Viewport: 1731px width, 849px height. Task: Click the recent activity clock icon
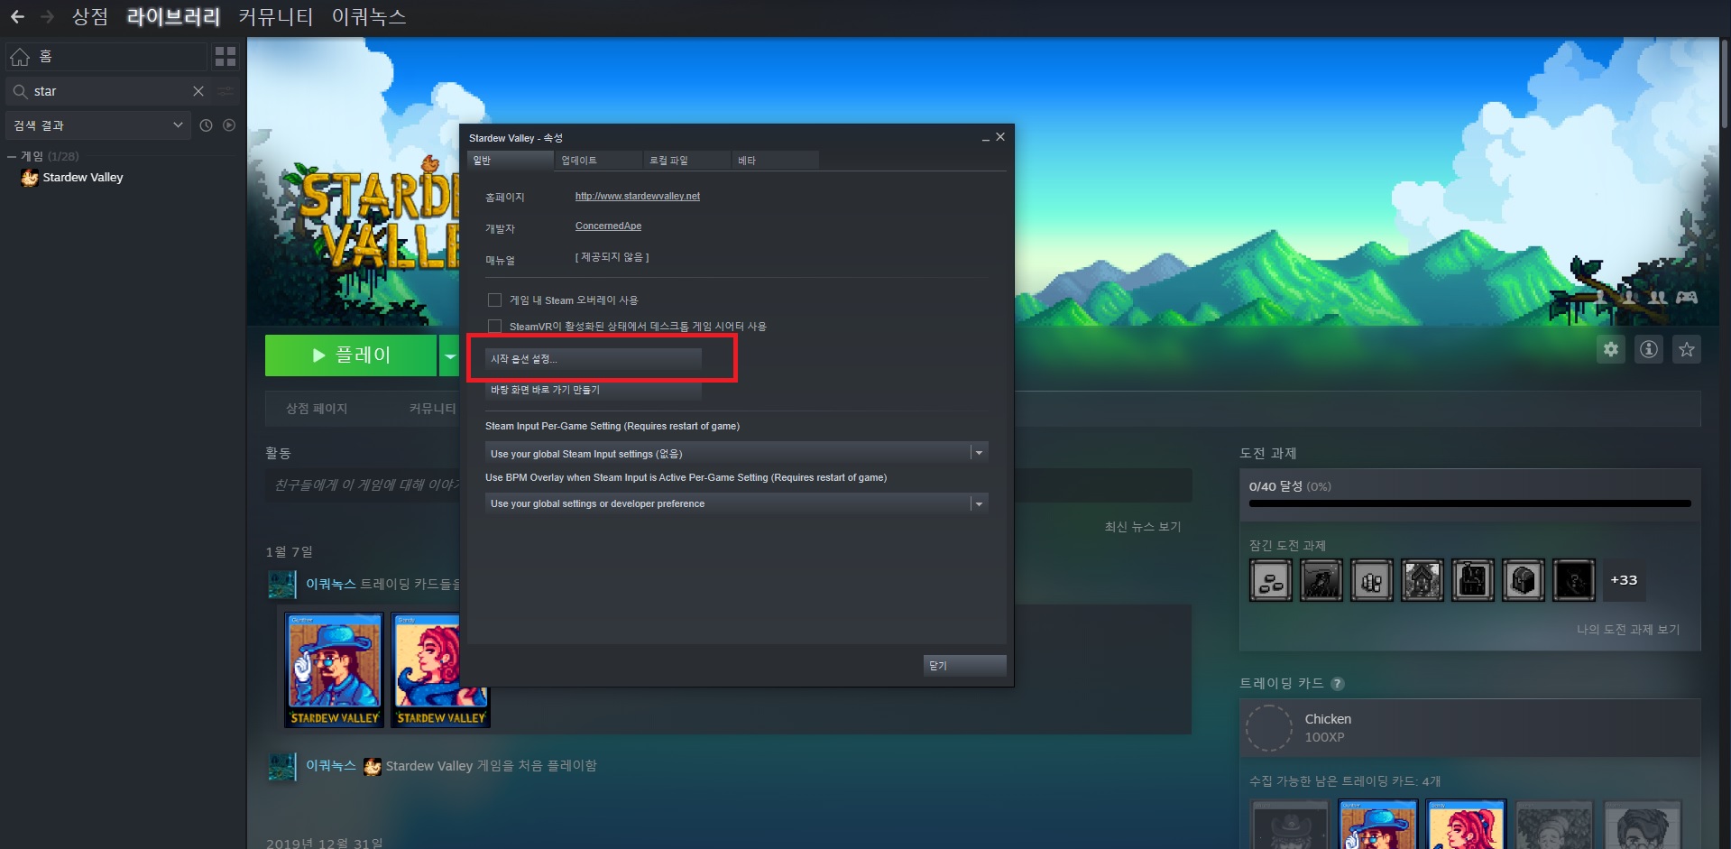(x=206, y=125)
